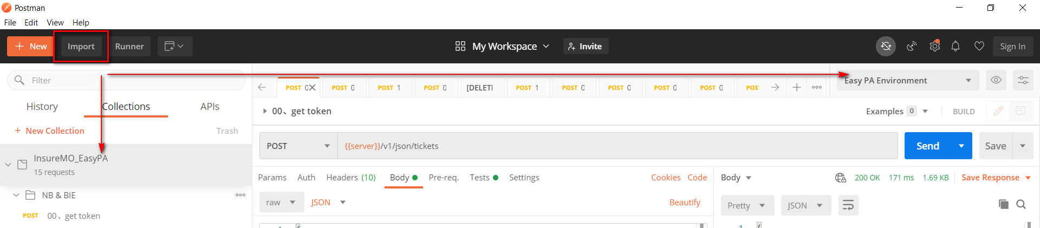Image resolution: width=1040 pixels, height=228 pixels.
Task: Open tab actions three-dot menu
Action: pos(817,87)
